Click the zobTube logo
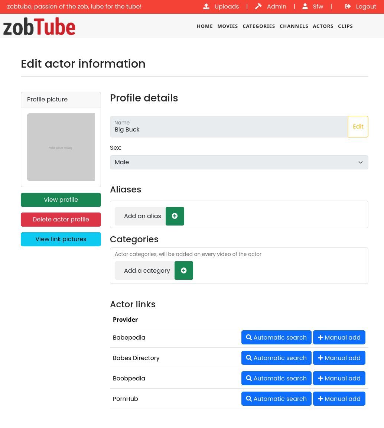 click(39, 27)
